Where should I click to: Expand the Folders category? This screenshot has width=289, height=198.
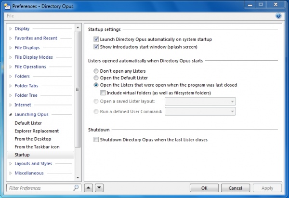pos(11,76)
